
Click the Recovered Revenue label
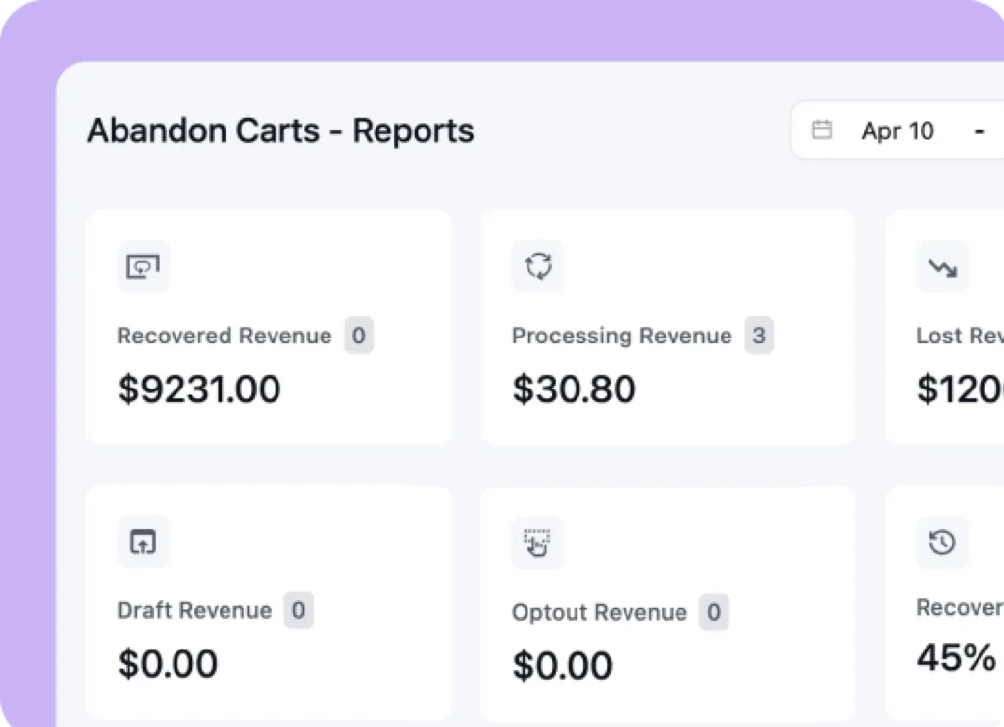tap(225, 336)
